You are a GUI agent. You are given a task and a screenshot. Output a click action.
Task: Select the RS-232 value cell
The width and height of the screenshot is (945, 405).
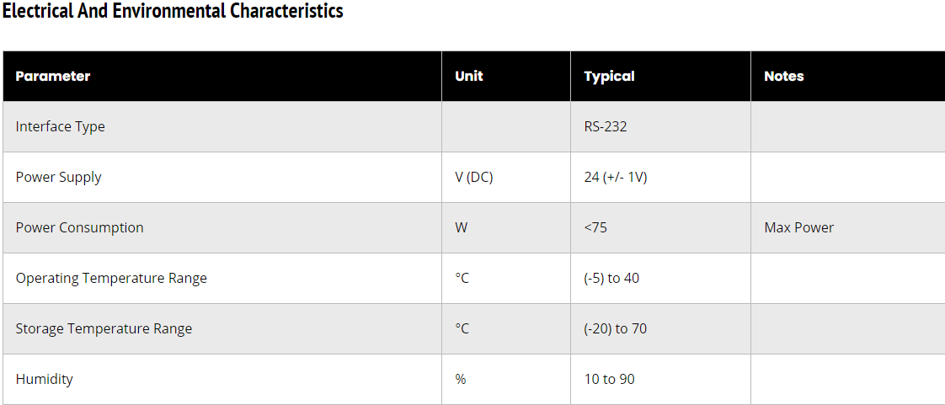[606, 126]
